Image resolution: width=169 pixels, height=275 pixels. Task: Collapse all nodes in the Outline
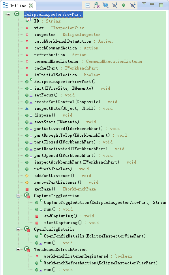click(x=87, y=6)
